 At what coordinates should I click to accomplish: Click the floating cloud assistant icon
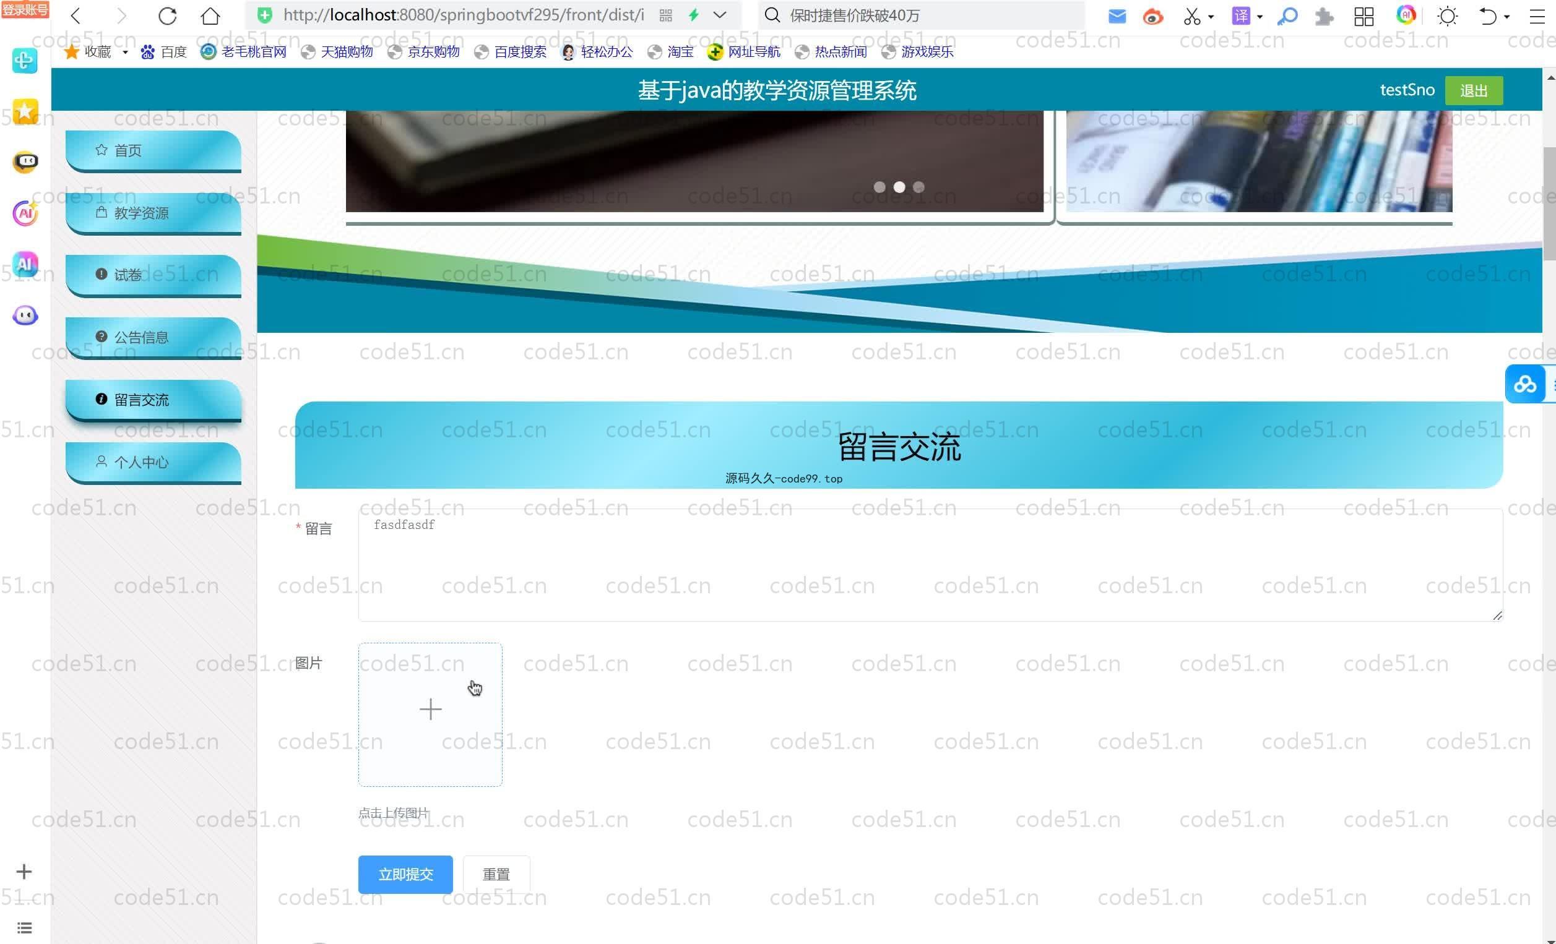(x=1525, y=384)
